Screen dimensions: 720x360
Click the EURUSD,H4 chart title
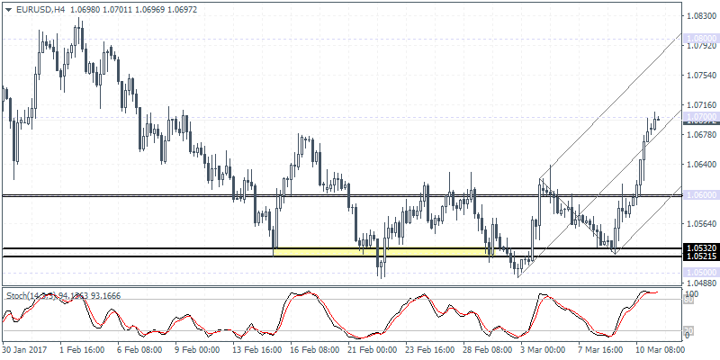(x=38, y=8)
